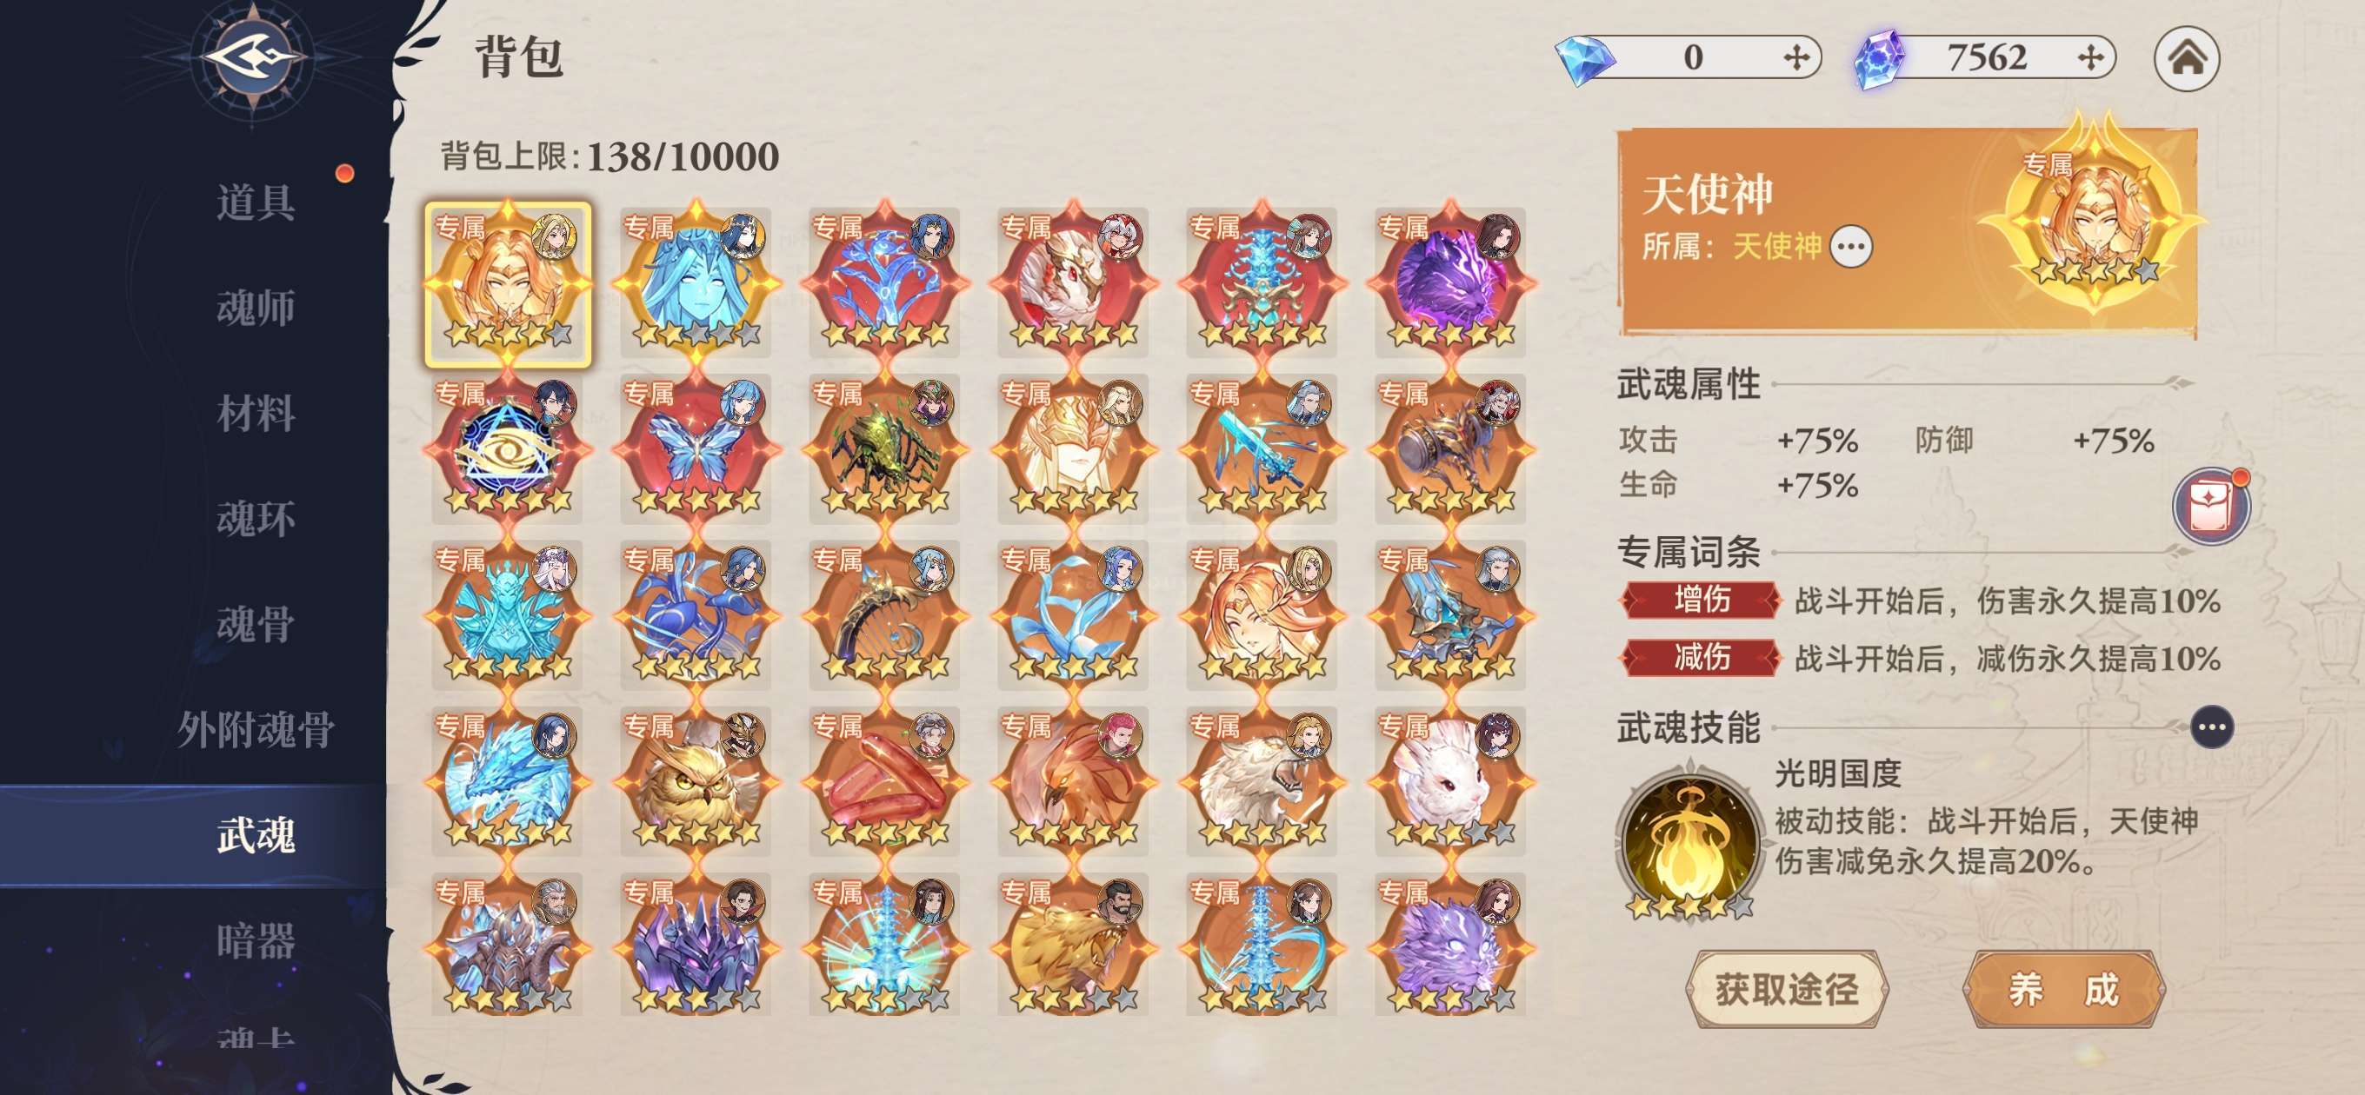This screenshot has height=1095, width=2365.
Task: Select the sausage martial soul
Action: 884,780
